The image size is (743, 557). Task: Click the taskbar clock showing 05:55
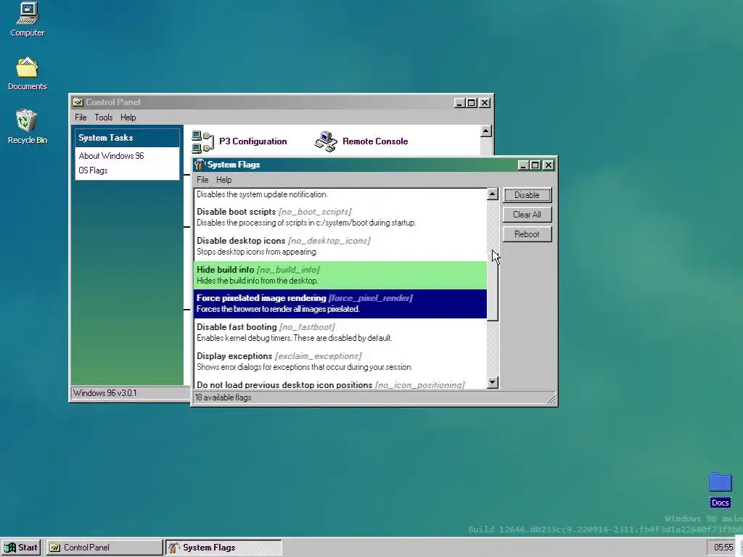[723, 548]
